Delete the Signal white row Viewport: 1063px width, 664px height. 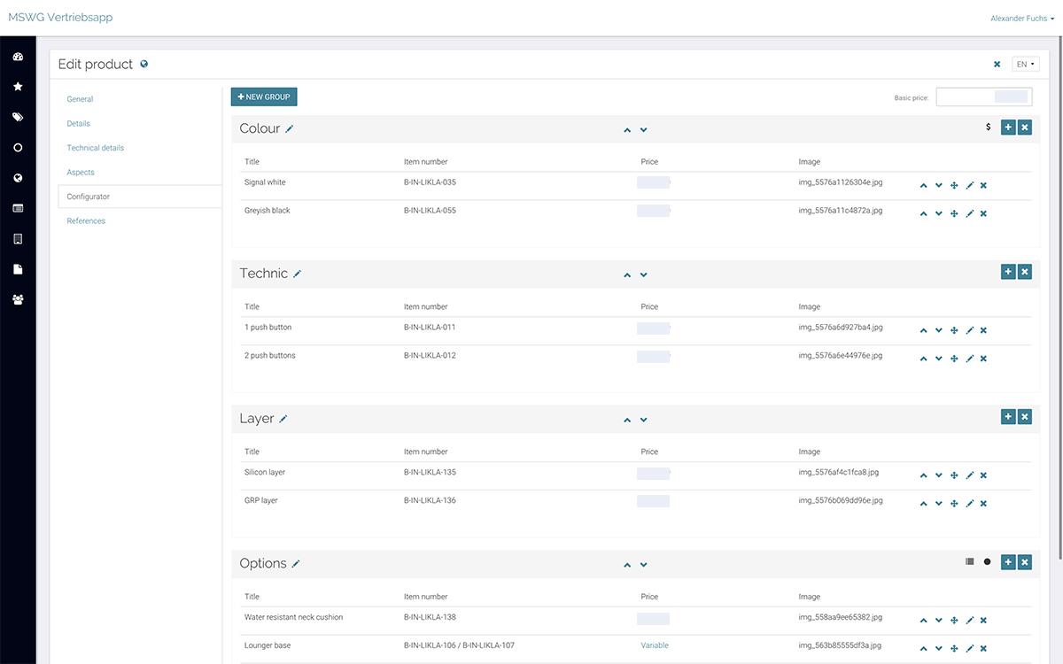[983, 185]
